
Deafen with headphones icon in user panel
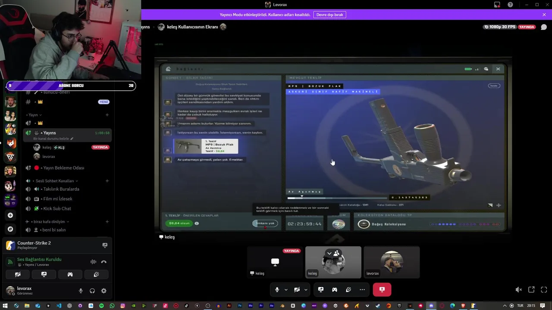(x=92, y=291)
